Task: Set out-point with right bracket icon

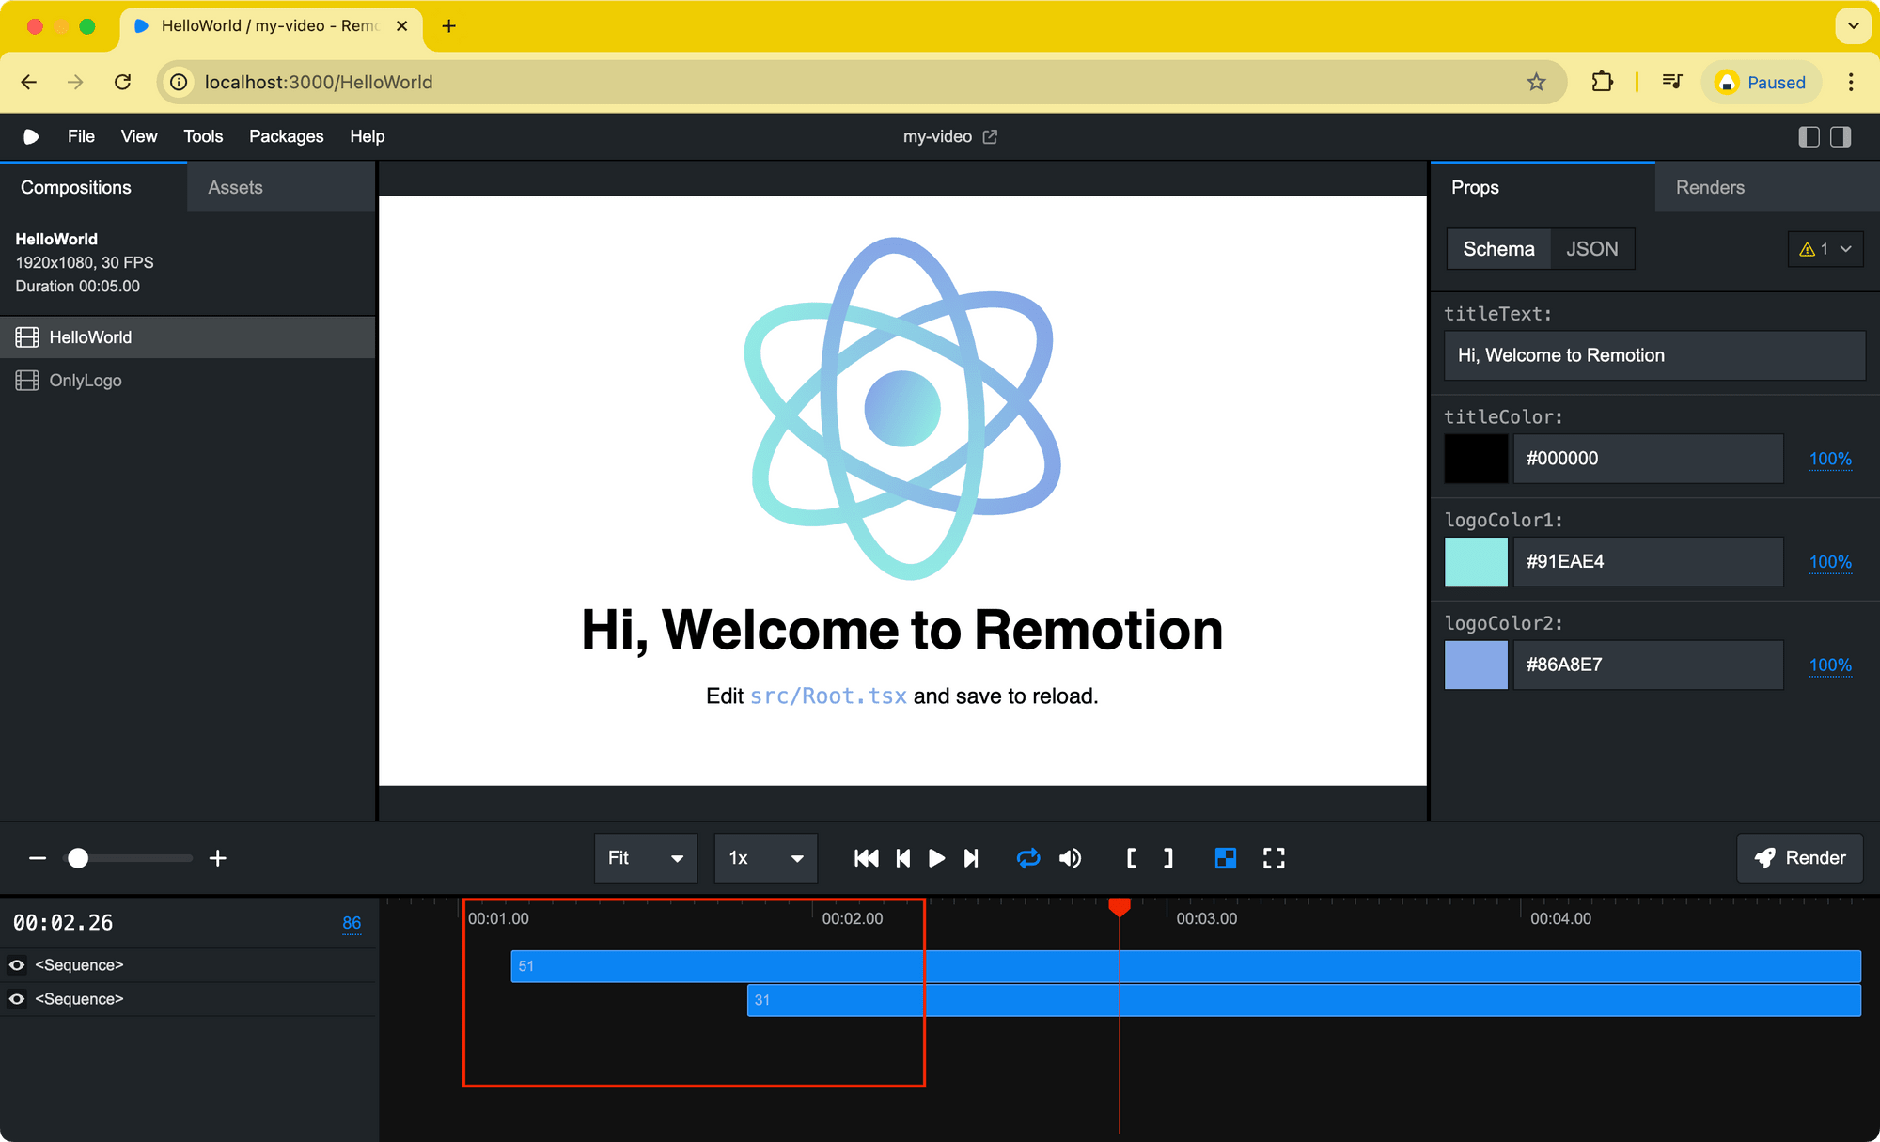Action: [1167, 858]
